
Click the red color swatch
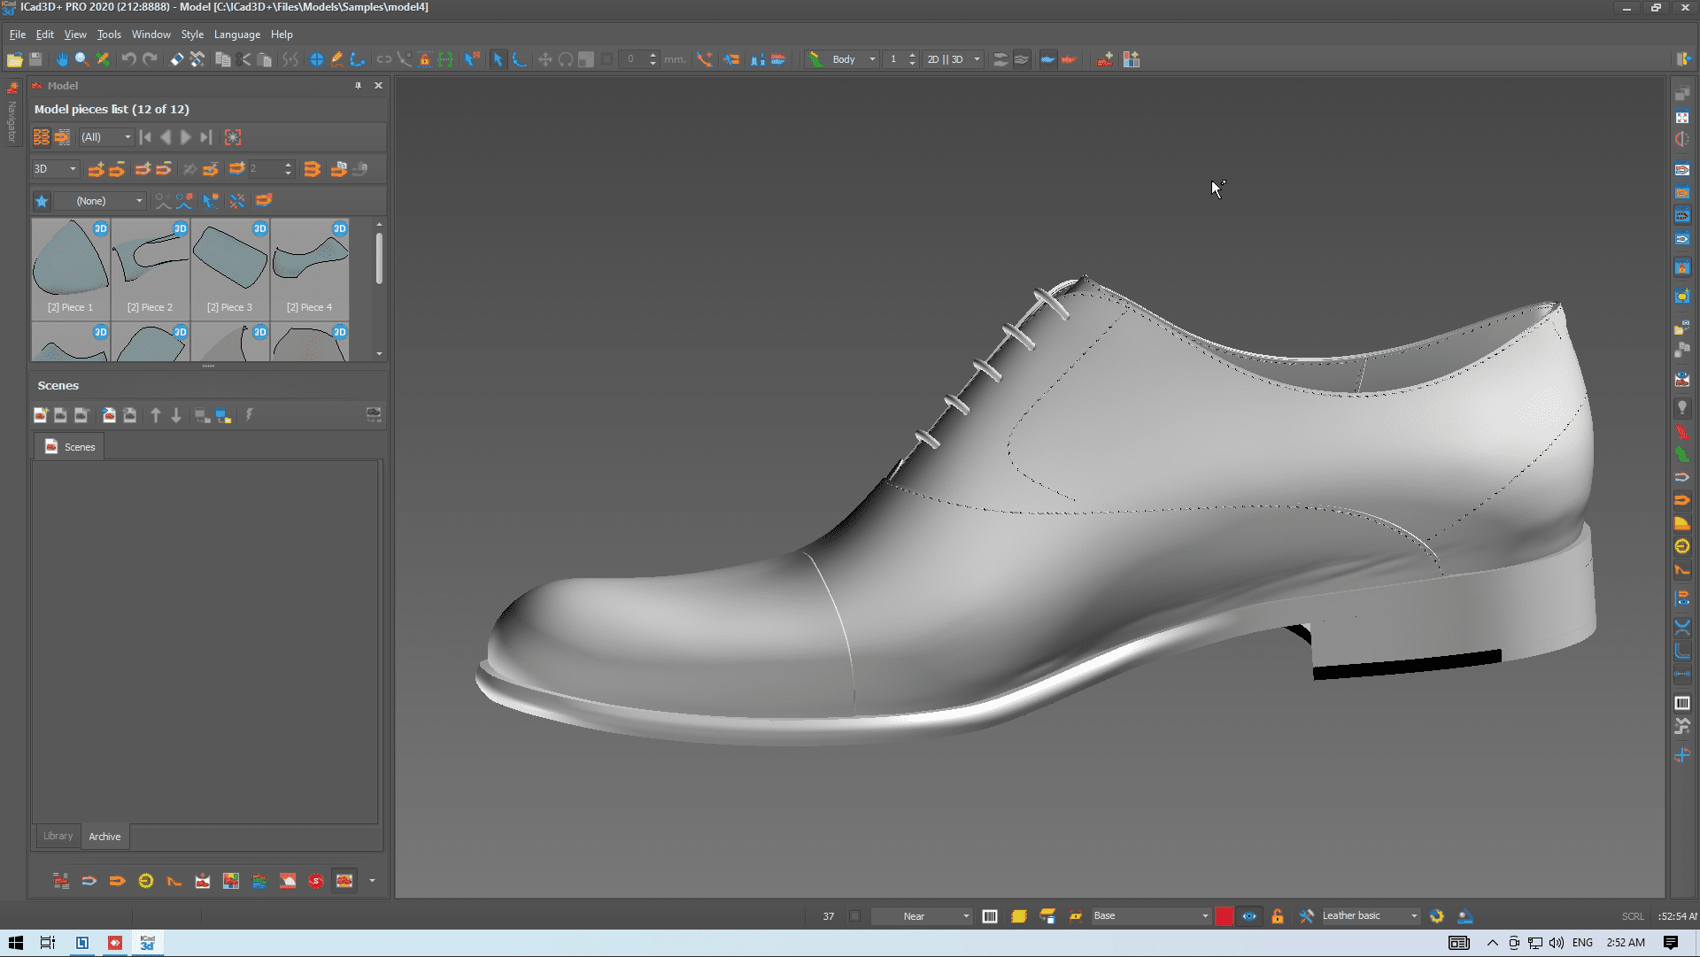(x=1224, y=916)
